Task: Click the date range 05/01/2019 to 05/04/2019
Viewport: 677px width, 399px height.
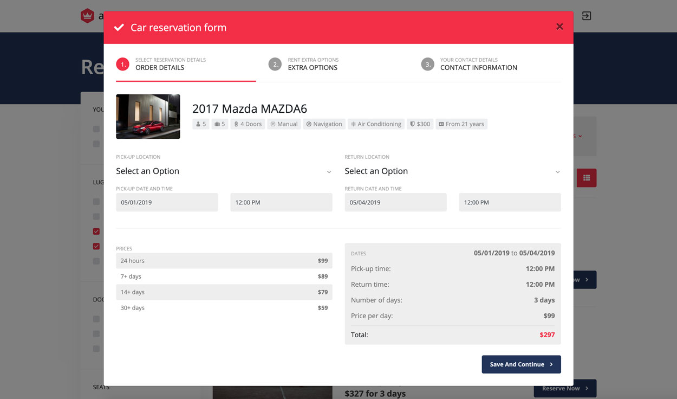Action: click(x=514, y=253)
